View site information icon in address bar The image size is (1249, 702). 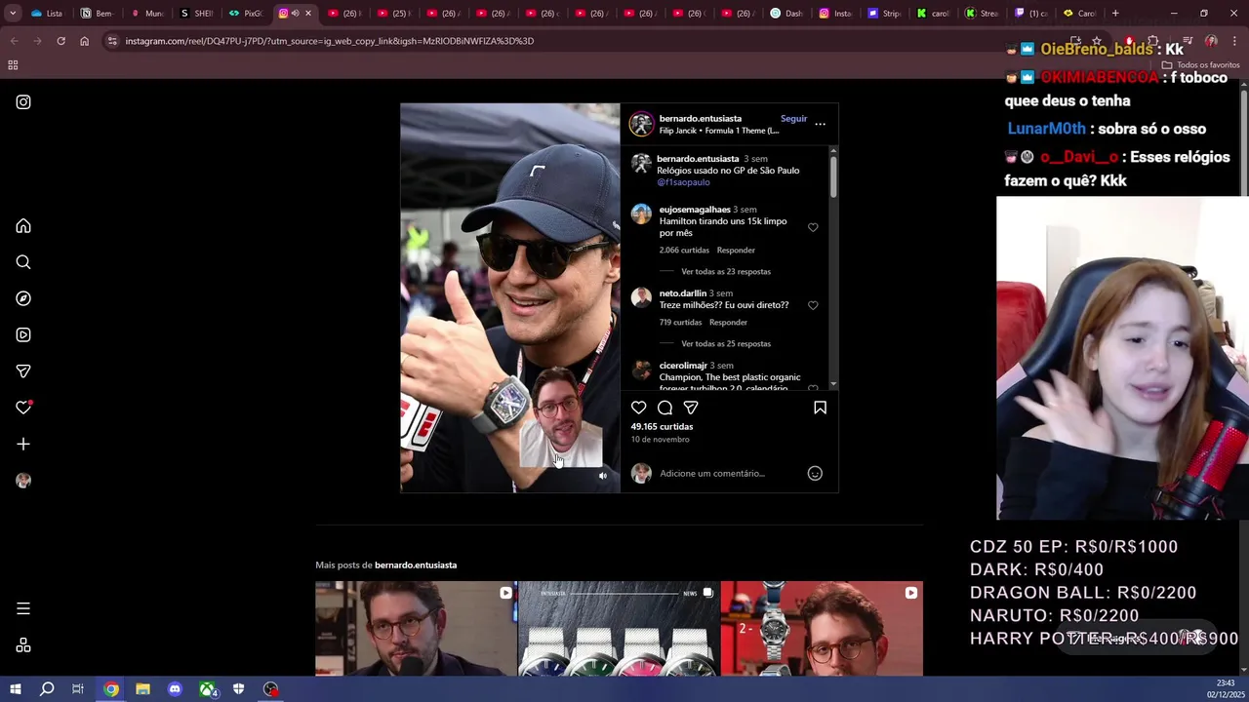click(112, 41)
